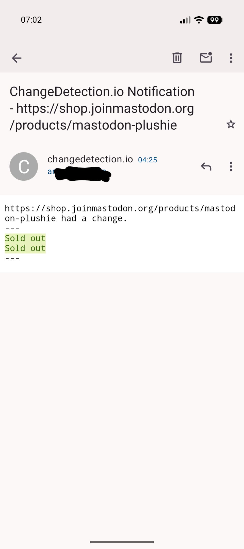
Task: Tap the cellular signal bars icon
Action: (x=185, y=20)
